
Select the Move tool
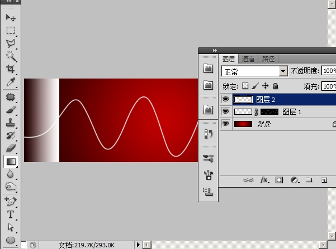(11, 17)
